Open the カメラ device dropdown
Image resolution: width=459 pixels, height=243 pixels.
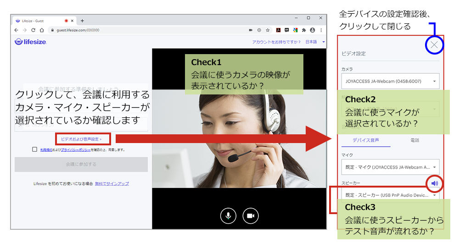(390, 81)
